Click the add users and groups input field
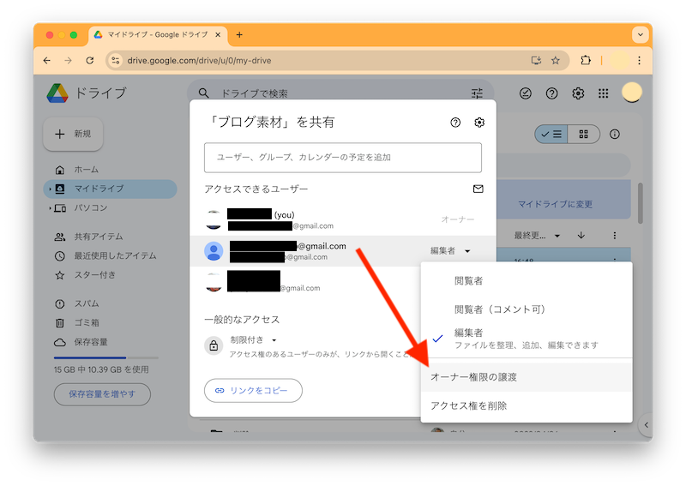The height and width of the screenshot is (486, 686). (342, 158)
